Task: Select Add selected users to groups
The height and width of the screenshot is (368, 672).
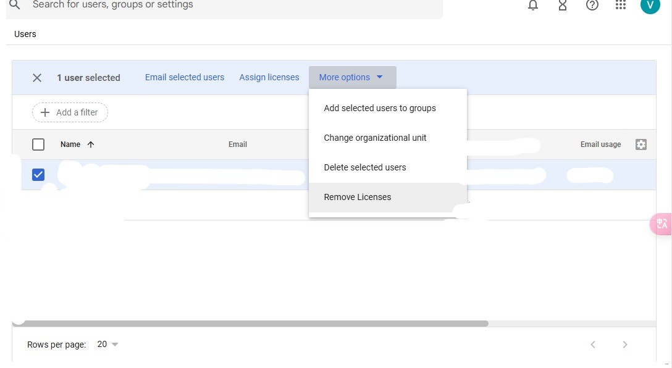Action: (x=380, y=108)
